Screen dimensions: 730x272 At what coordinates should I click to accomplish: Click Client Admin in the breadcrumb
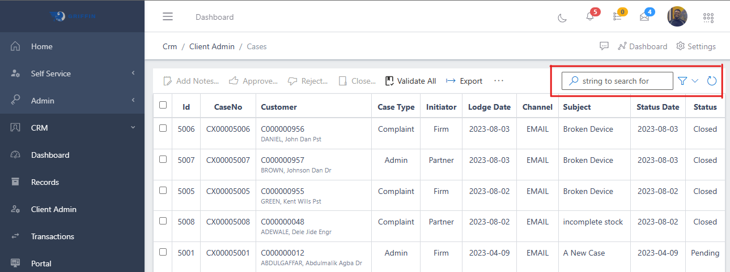(x=212, y=46)
